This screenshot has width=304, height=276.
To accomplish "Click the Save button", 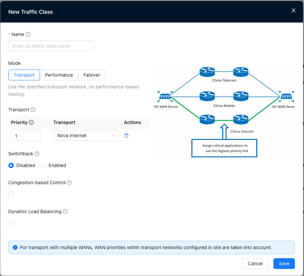I will [x=284, y=264].
